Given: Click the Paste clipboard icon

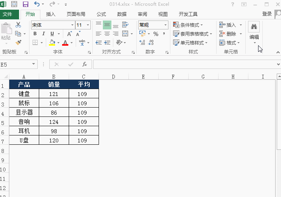Looking at the screenshot, I should coord(6,28).
